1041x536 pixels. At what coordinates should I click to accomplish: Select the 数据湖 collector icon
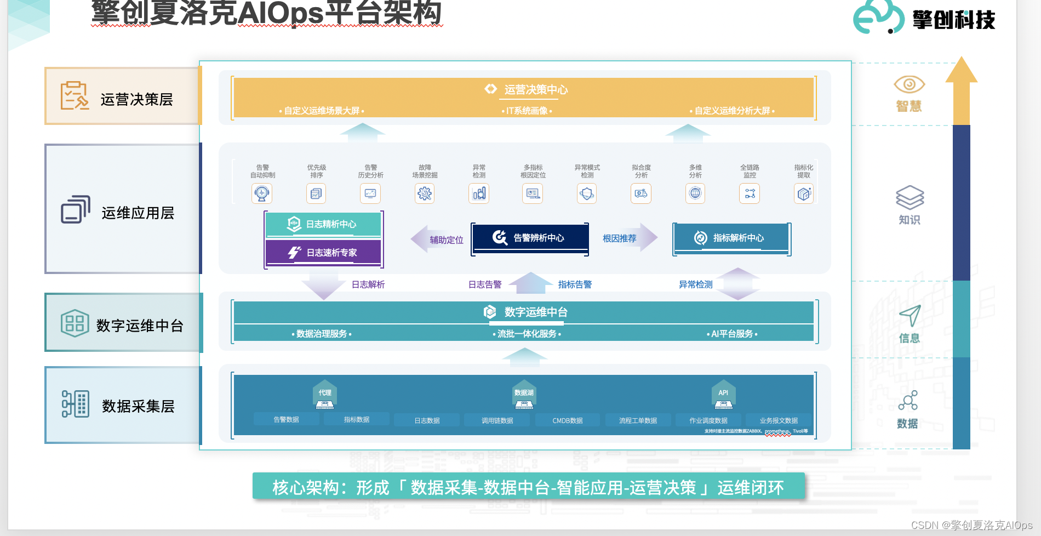524,395
